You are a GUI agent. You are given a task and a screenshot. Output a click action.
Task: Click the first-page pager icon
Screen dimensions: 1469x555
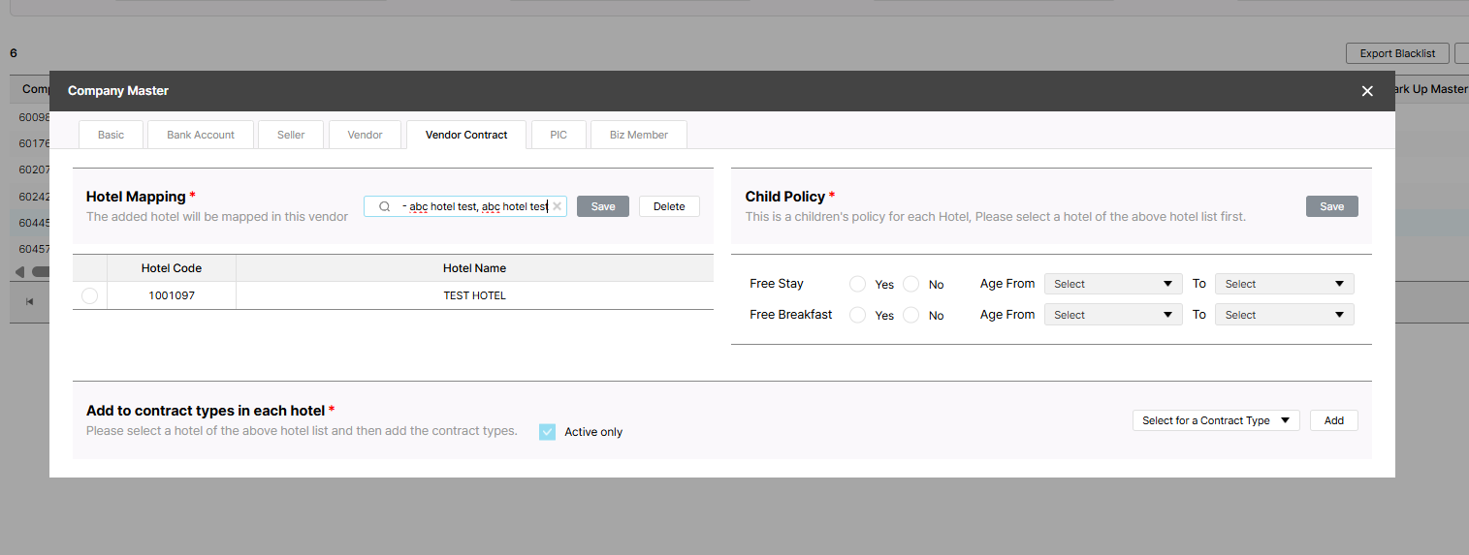tap(30, 301)
